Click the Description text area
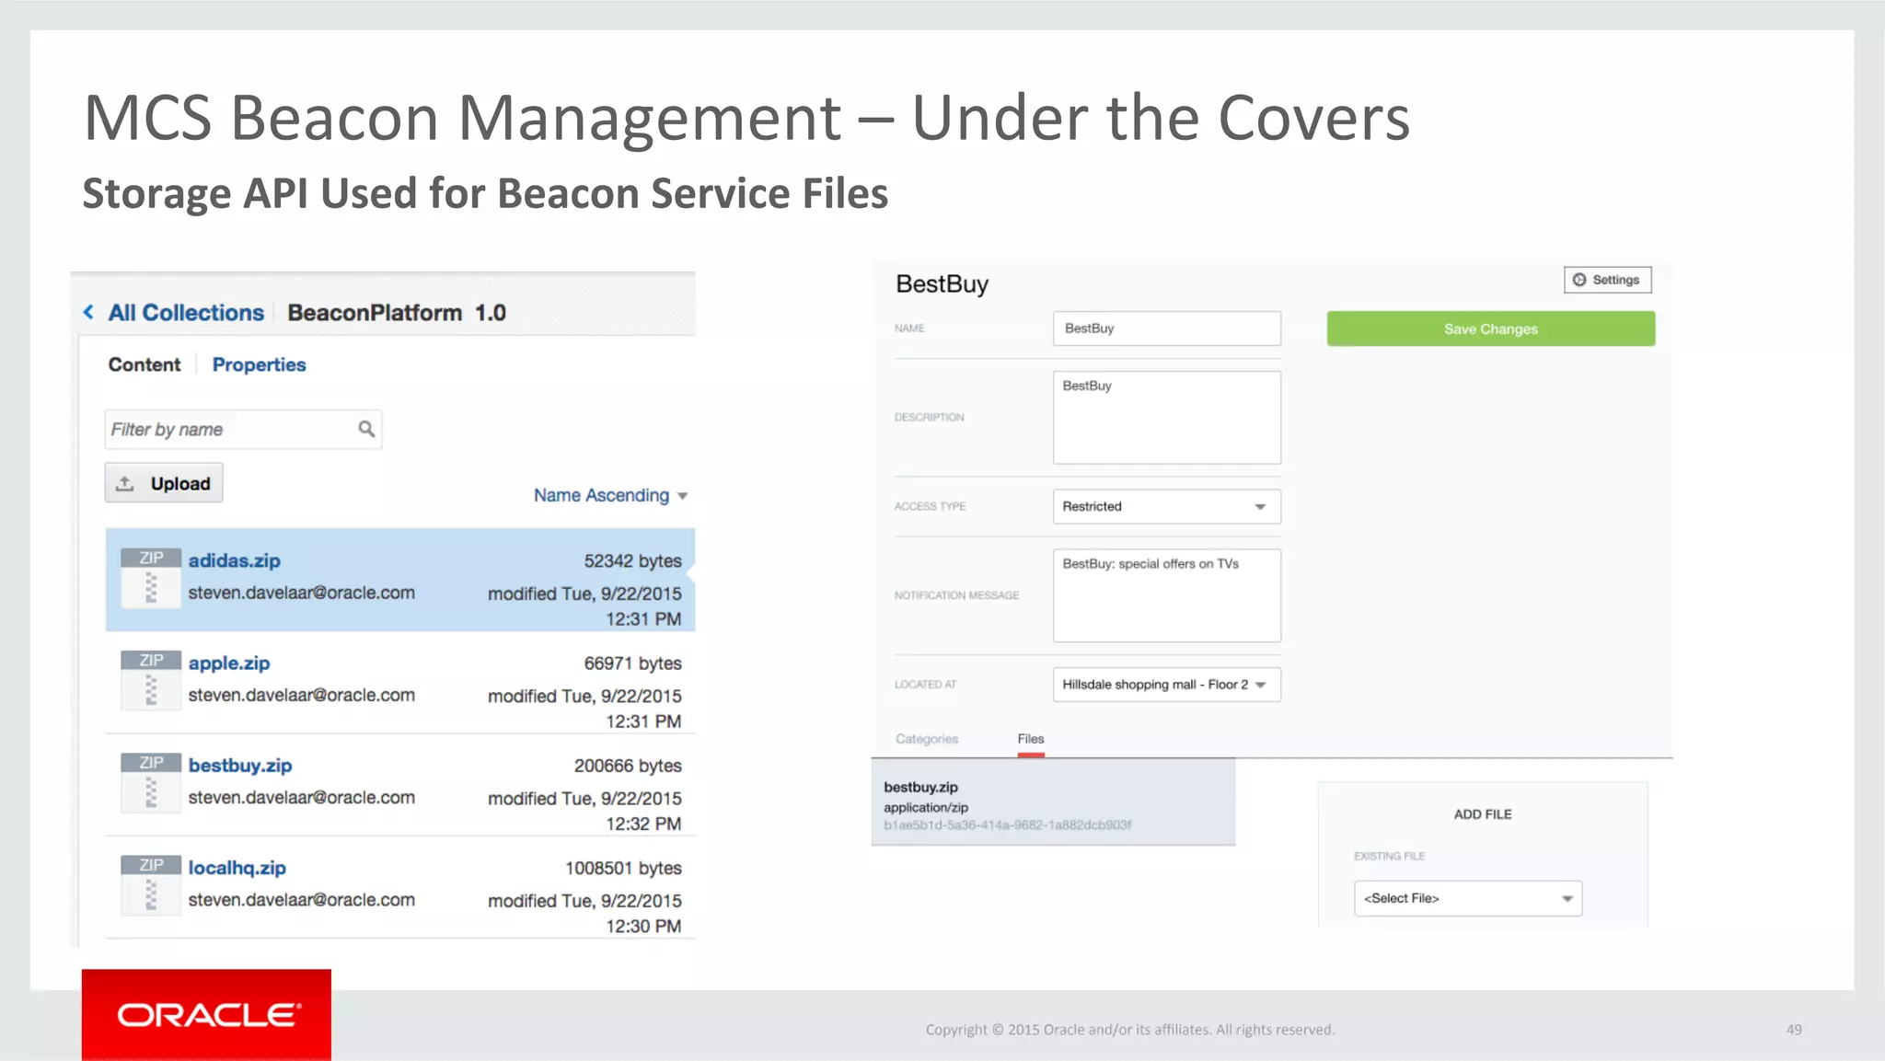This screenshot has height=1061, width=1885. coord(1166,418)
